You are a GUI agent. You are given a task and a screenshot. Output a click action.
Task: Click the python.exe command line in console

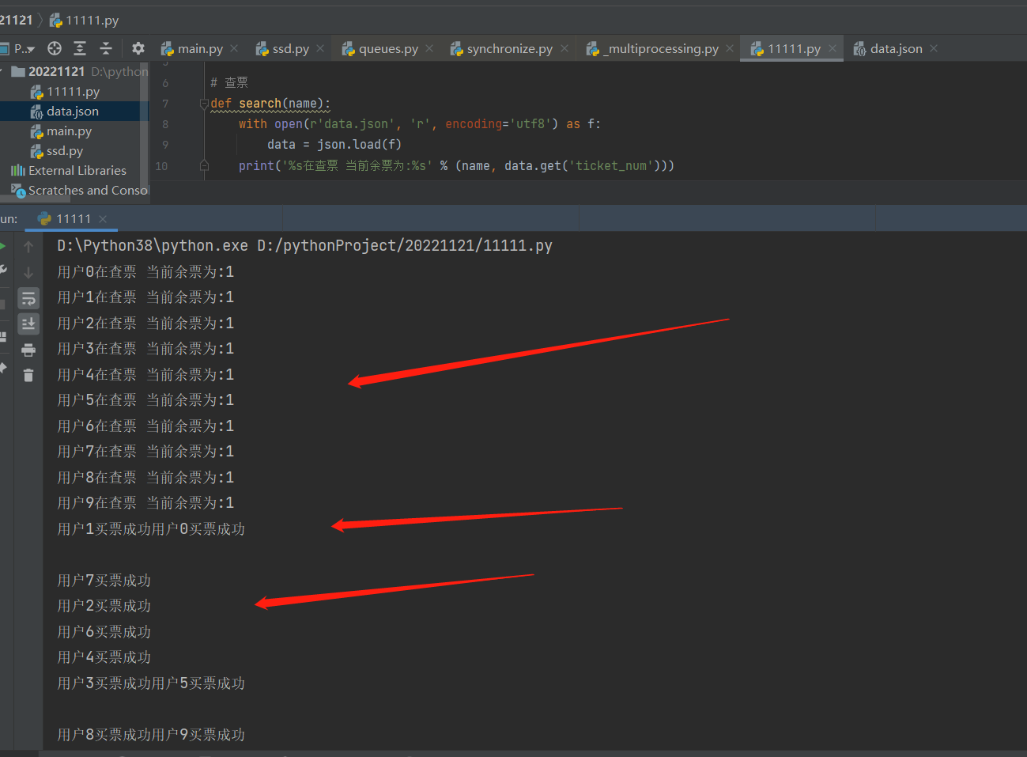(x=304, y=246)
